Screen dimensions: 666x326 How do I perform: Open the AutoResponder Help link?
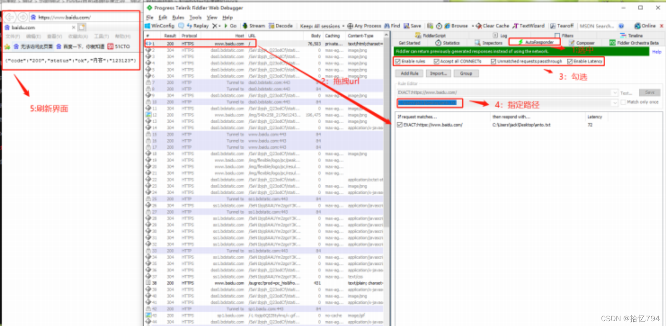click(657, 52)
